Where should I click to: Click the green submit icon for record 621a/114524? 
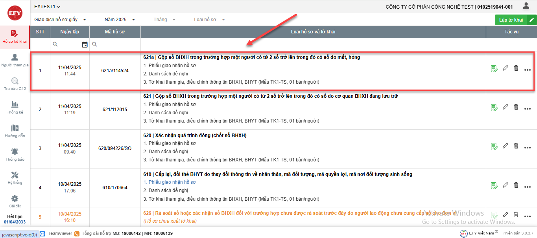pos(494,69)
